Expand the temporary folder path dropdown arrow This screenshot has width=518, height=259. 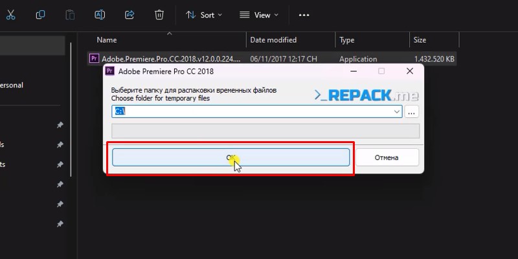click(397, 111)
